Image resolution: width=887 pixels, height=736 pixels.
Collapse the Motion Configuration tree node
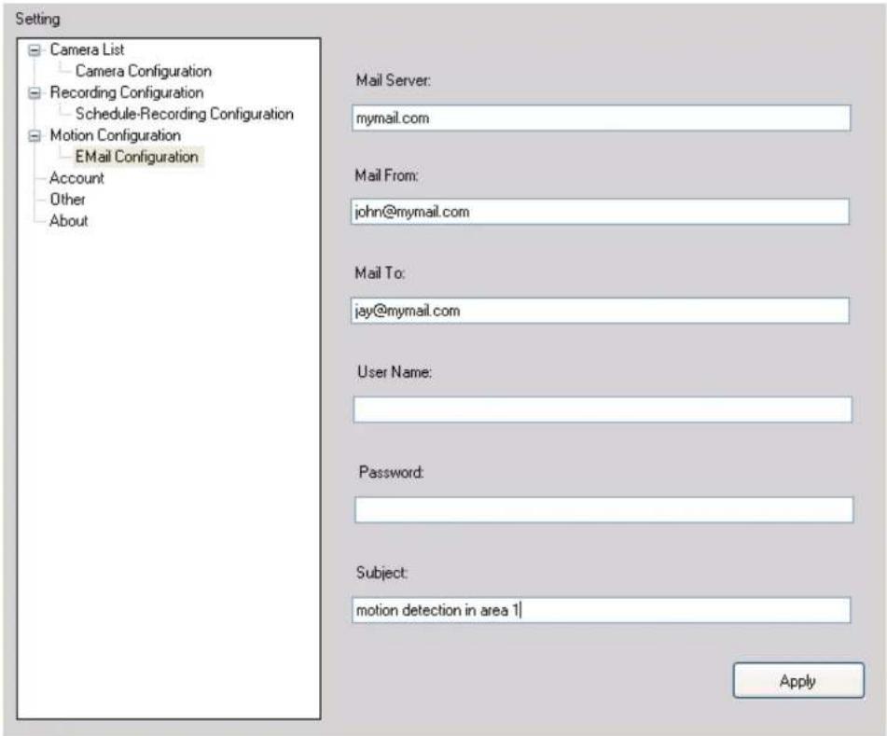(x=35, y=136)
